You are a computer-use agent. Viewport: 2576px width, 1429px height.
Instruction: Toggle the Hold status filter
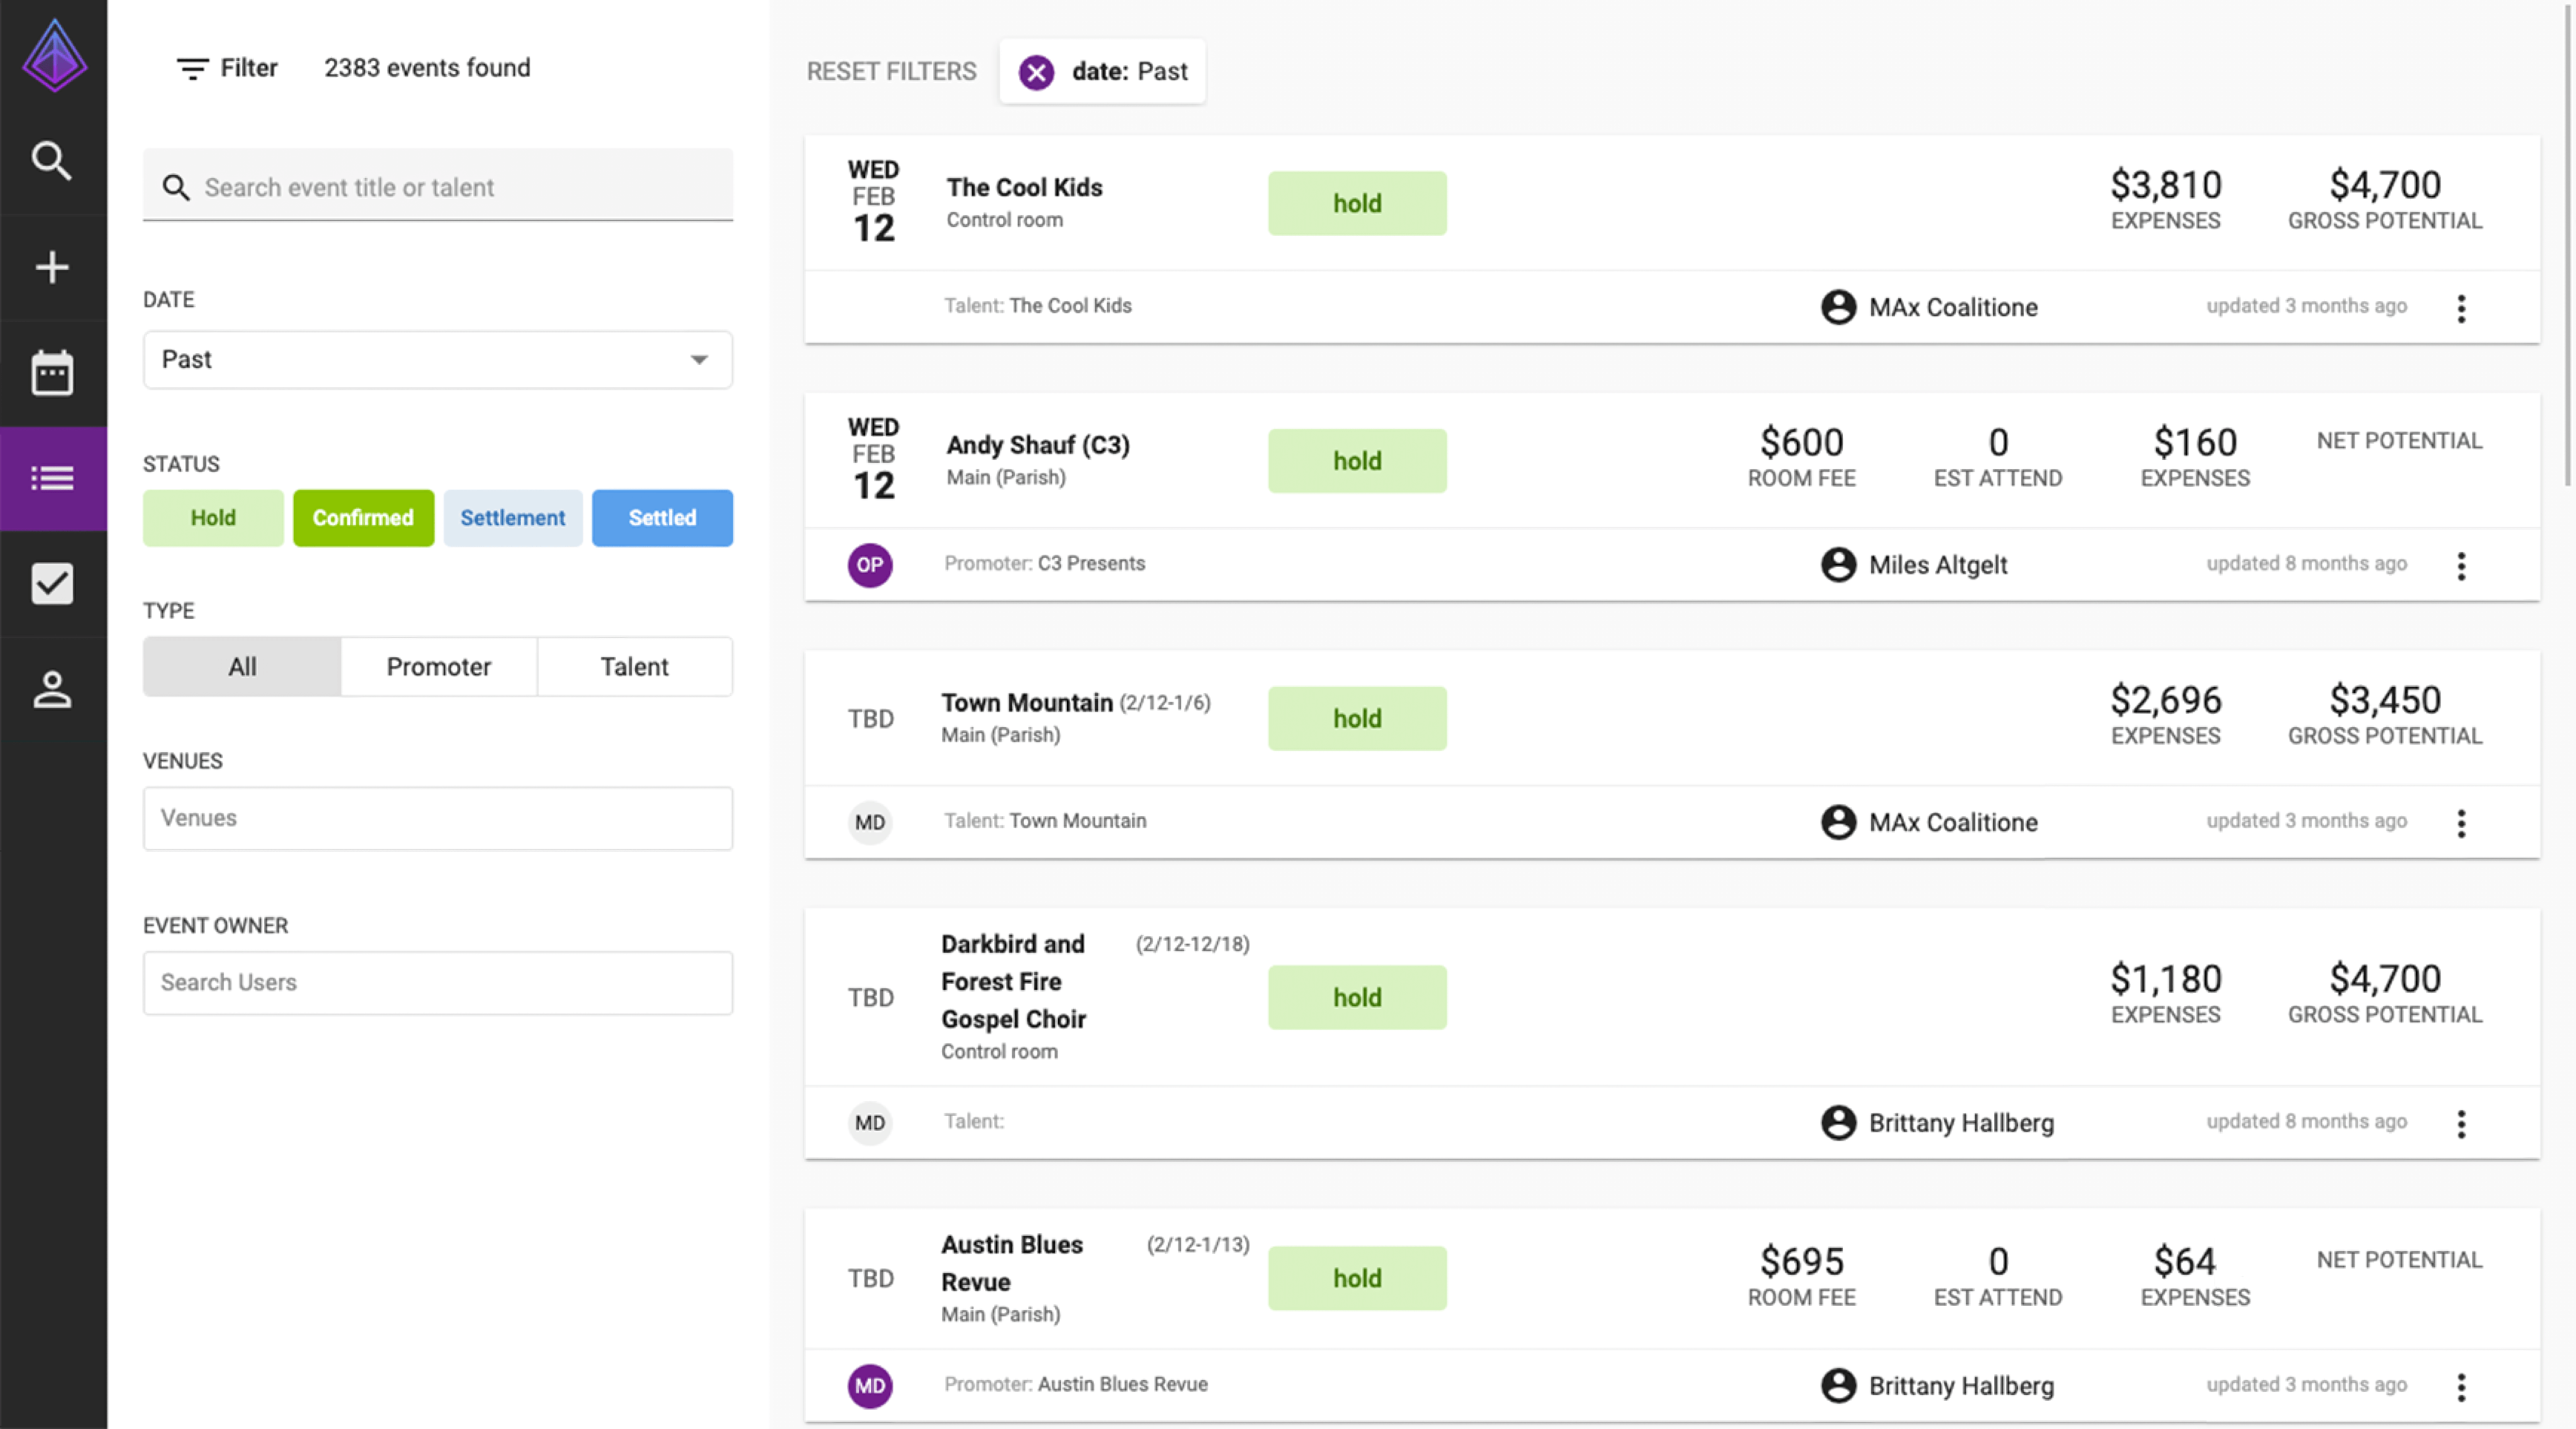tap(213, 518)
